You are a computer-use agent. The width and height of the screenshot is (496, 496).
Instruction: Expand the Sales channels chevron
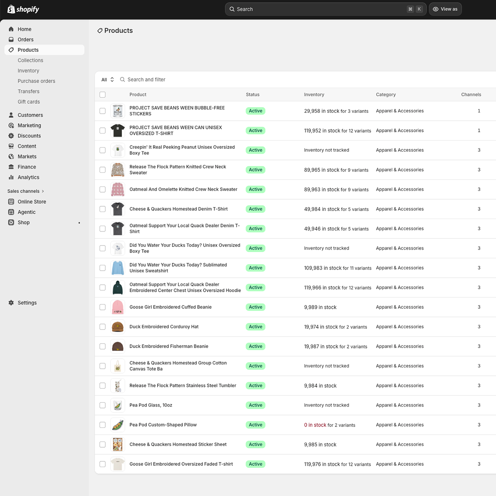pos(43,191)
